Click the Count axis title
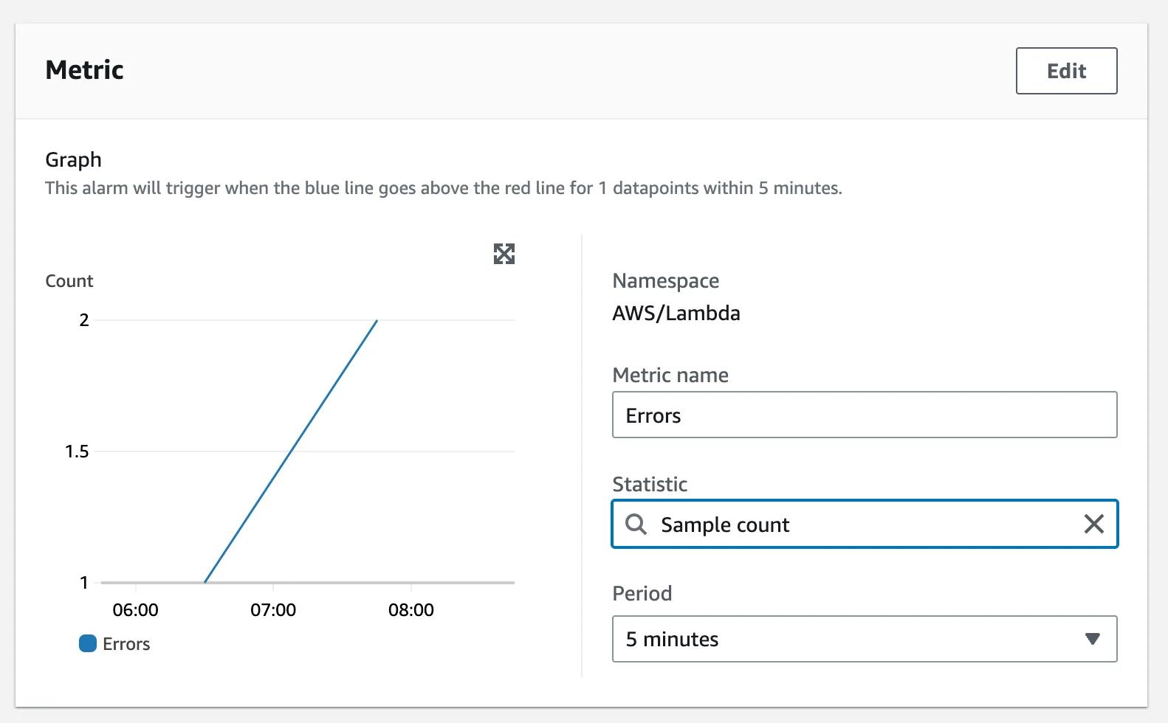Screen dimensions: 1168x723 point(69,281)
